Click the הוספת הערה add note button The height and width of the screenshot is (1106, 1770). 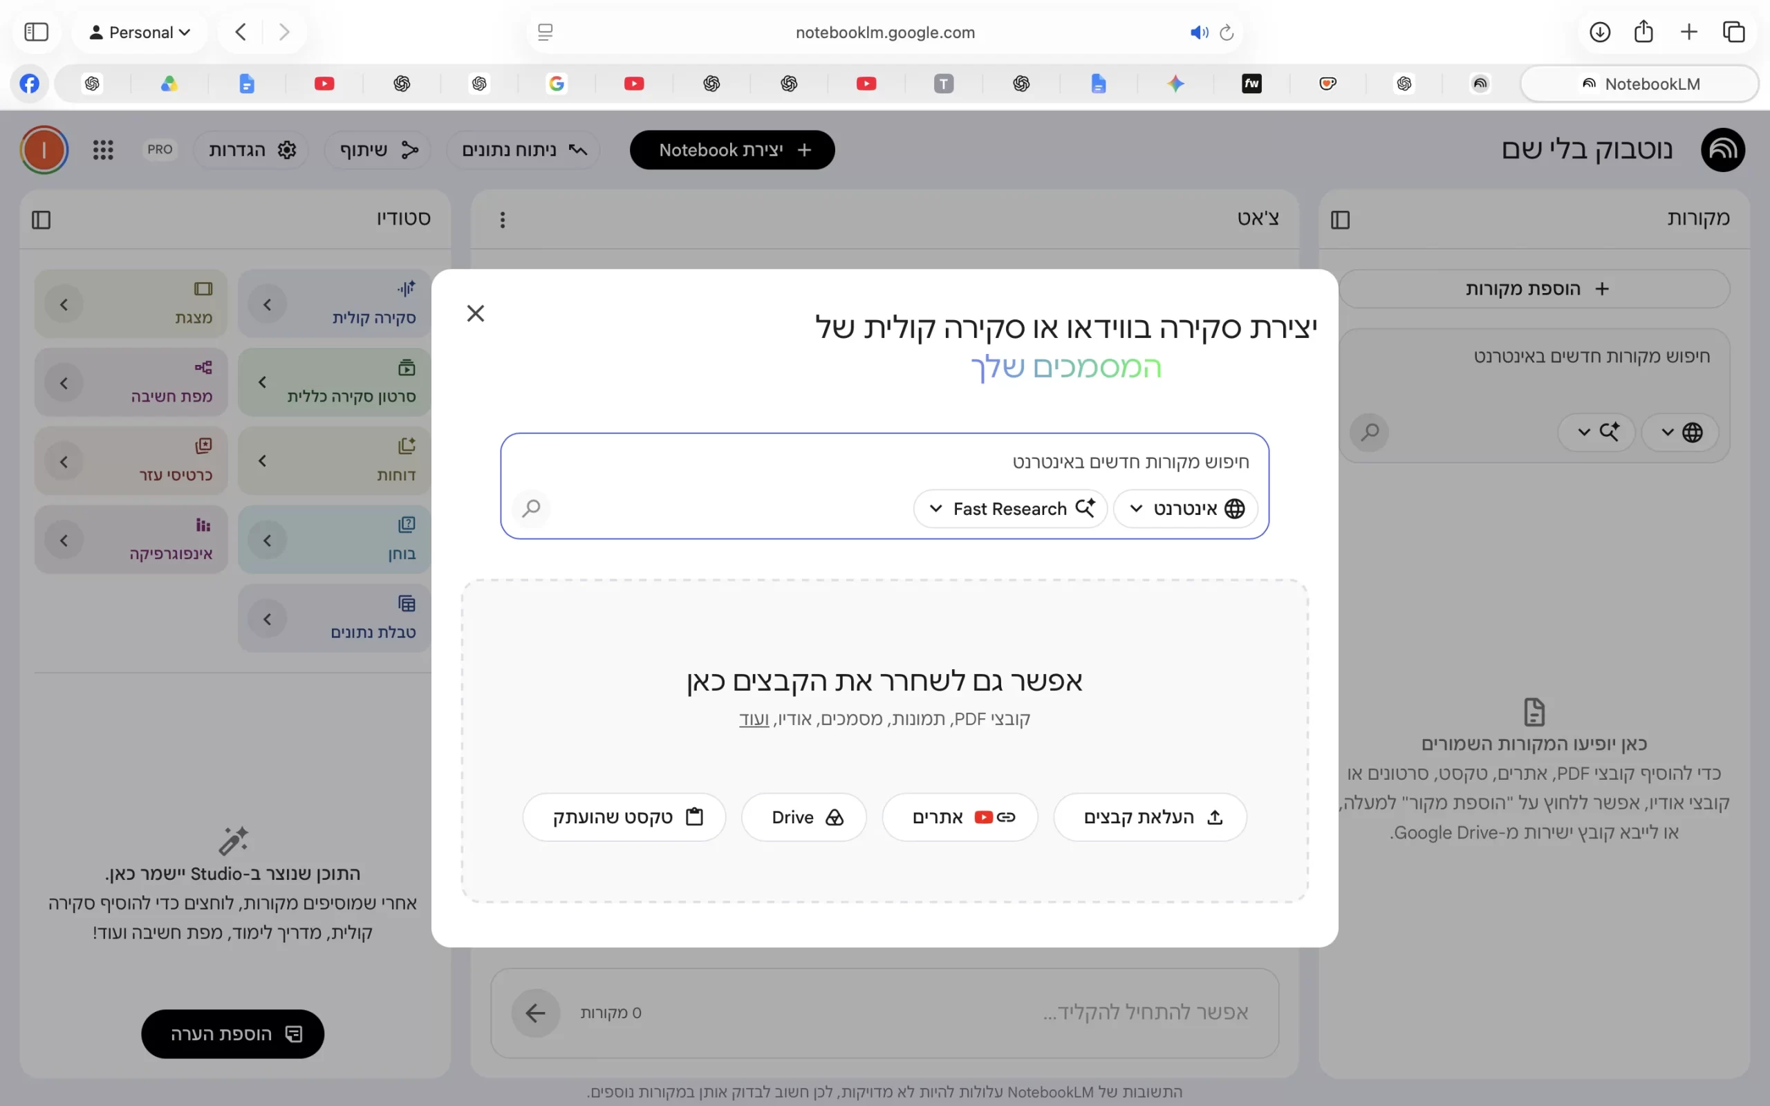tap(232, 1033)
